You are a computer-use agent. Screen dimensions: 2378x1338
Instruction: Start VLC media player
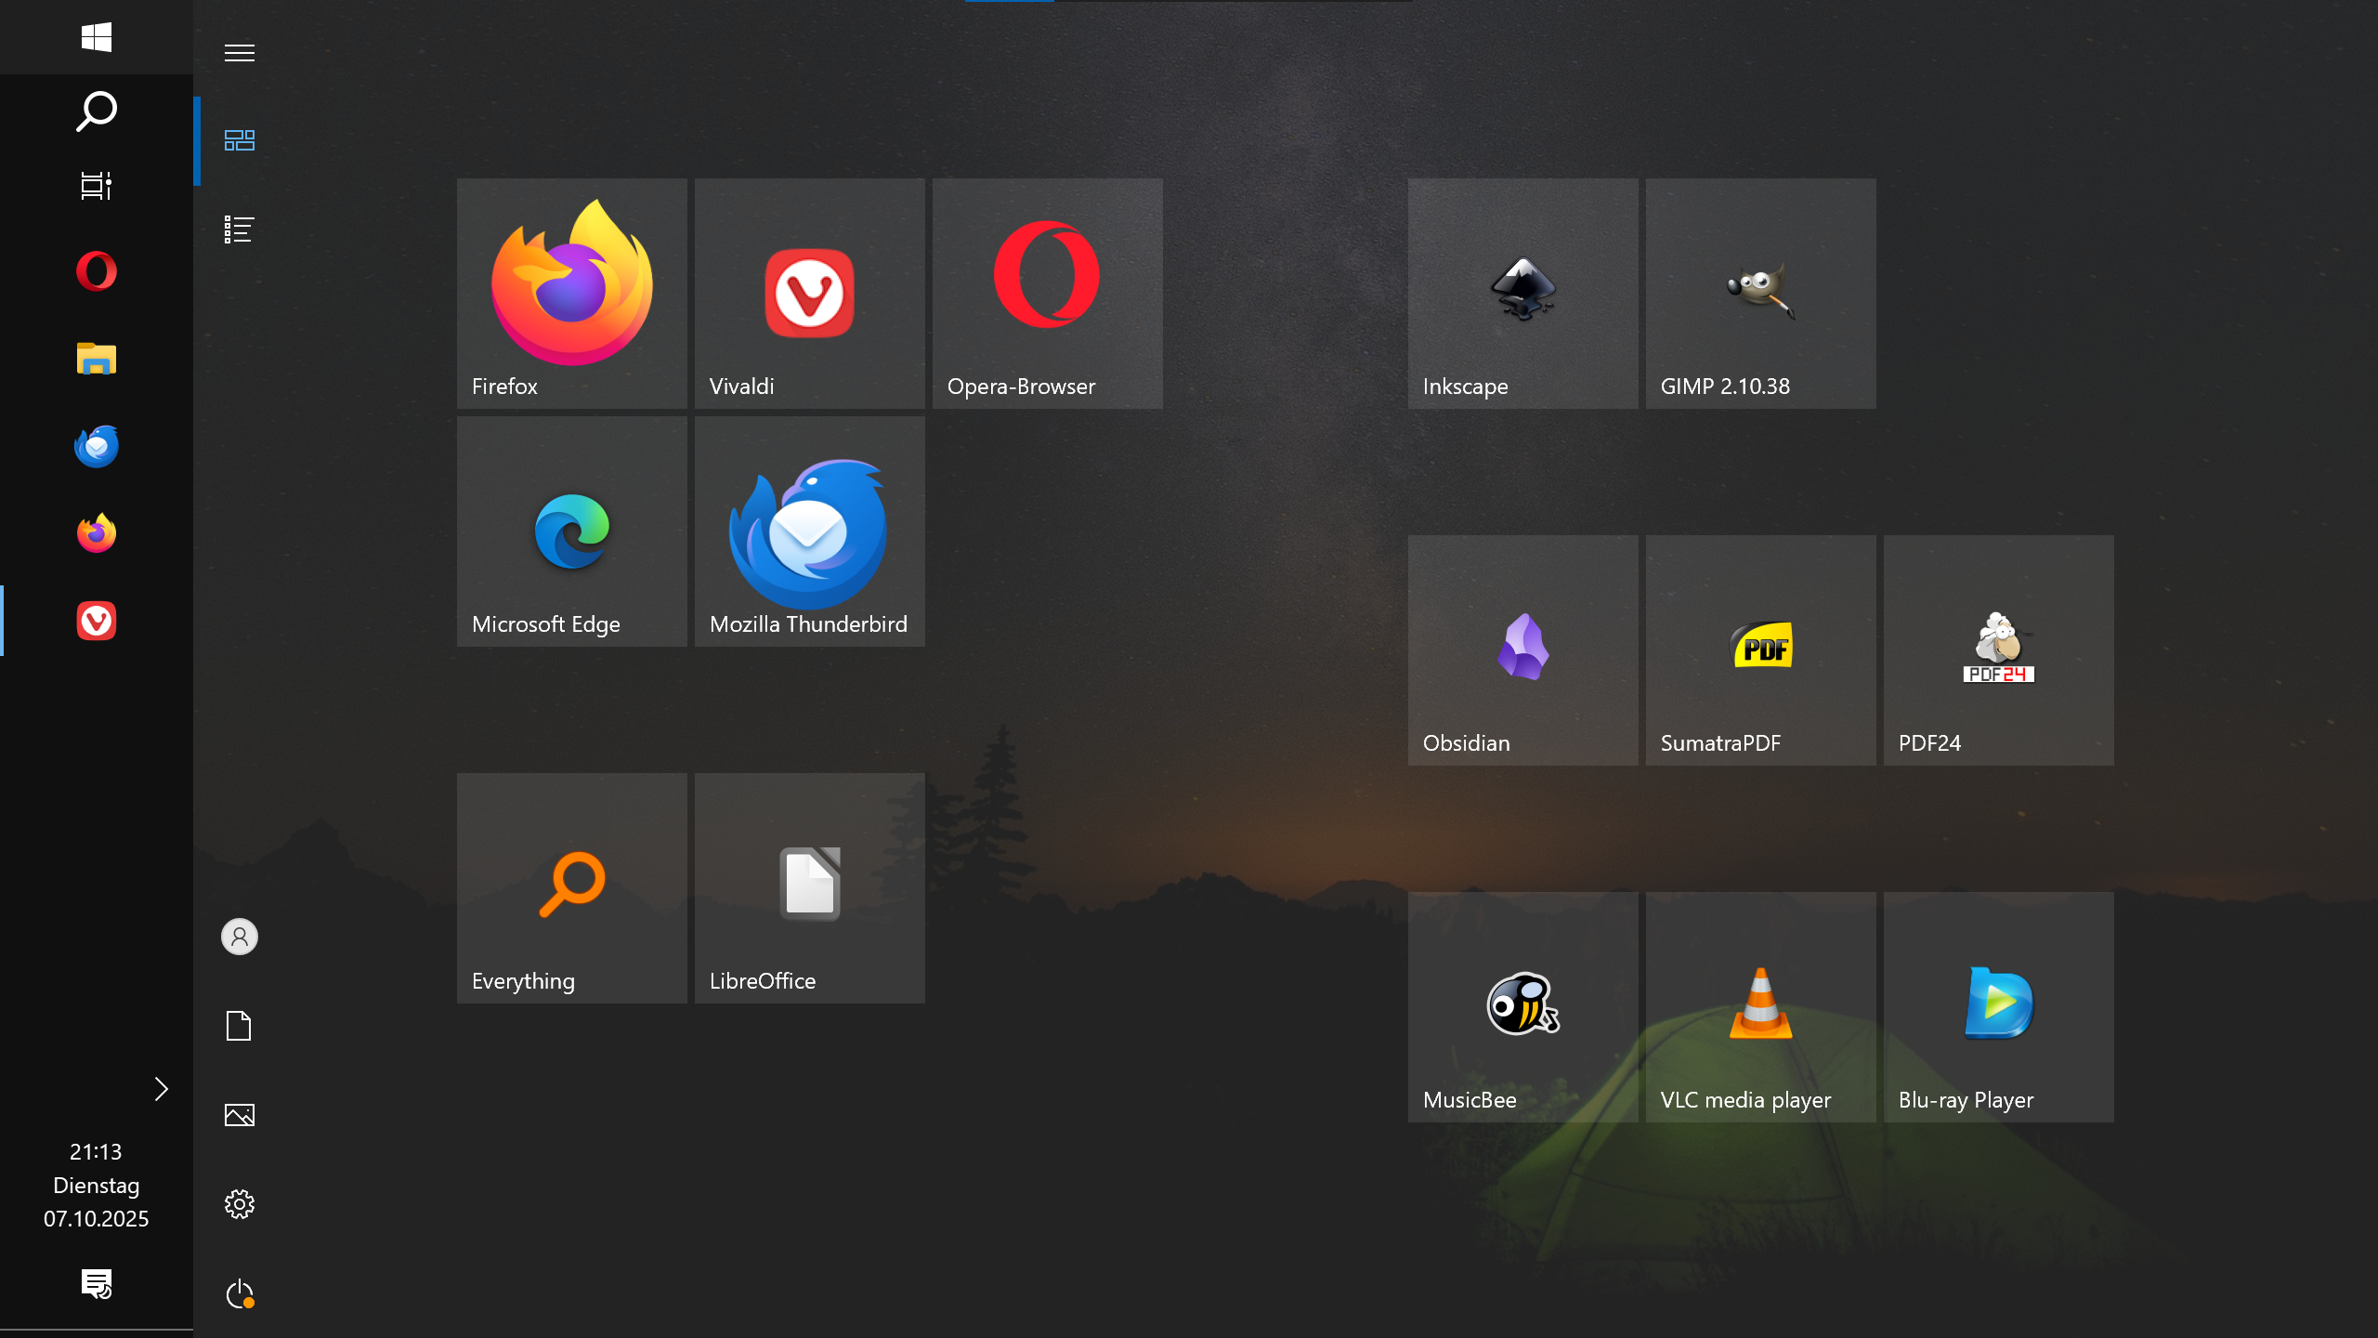click(1760, 1006)
